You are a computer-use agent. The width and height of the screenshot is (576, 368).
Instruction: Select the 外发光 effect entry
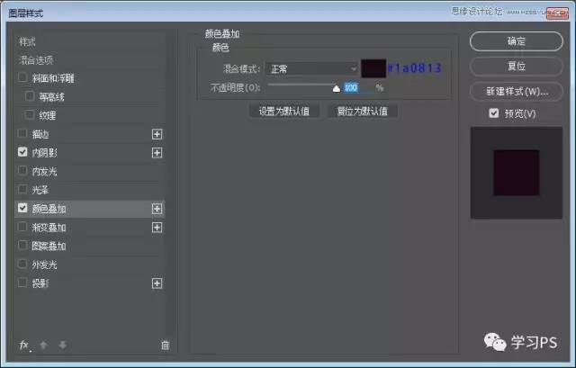pos(44,265)
